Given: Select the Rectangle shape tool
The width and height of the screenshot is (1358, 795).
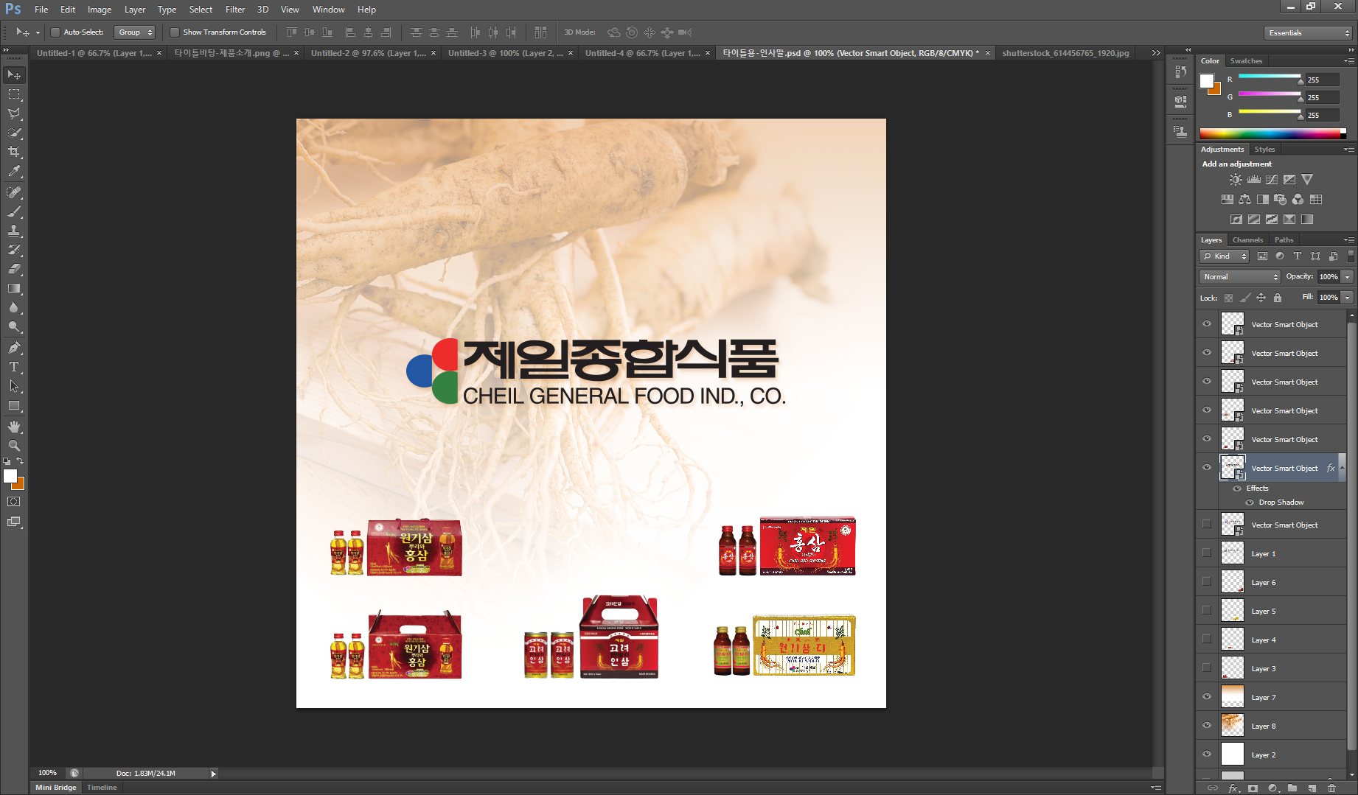Looking at the screenshot, I should coord(14,405).
